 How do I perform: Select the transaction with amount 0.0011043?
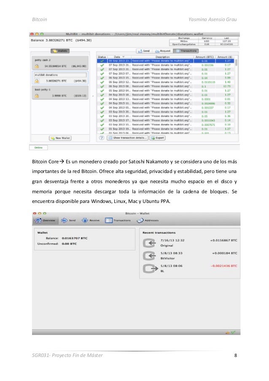165,120
